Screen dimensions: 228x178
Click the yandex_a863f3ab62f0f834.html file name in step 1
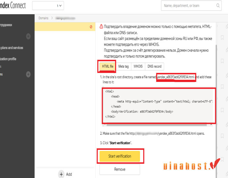point(176,77)
